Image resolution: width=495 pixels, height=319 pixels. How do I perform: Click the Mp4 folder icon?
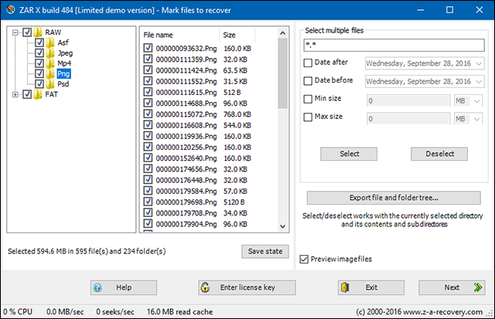[x=49, y=63]
